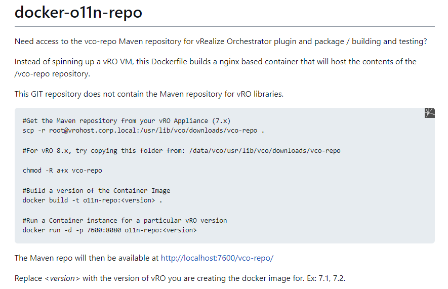Open the localhost:7600/vco-repo link

click(217, 258)
